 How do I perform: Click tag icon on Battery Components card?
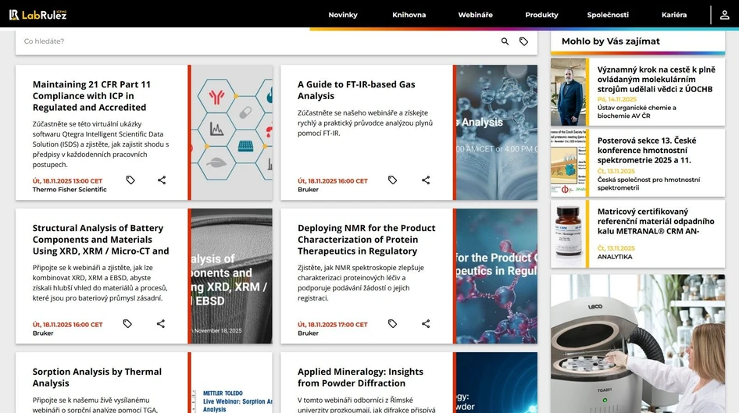point(127,323)
